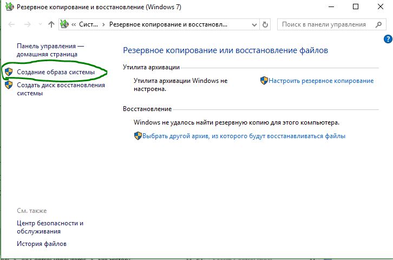393x260 pixels.
Task: Select 'Резервное копирование и восстановл...' breadcrumb
Action: (168, 24)
